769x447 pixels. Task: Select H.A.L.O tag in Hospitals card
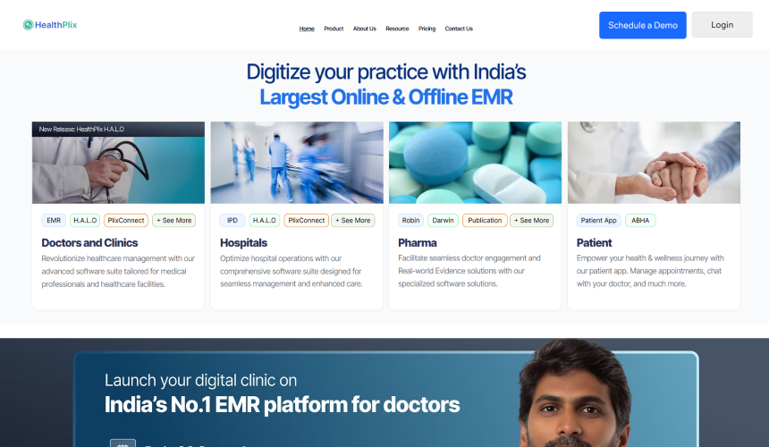pyautogui.click(x=265, y=221)
